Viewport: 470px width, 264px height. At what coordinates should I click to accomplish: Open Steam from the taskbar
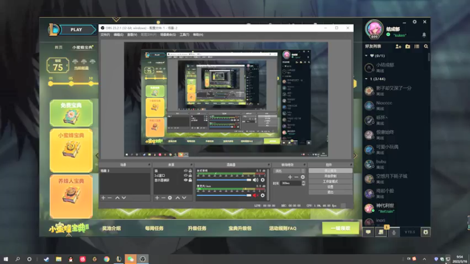click(x=46, y=259)
